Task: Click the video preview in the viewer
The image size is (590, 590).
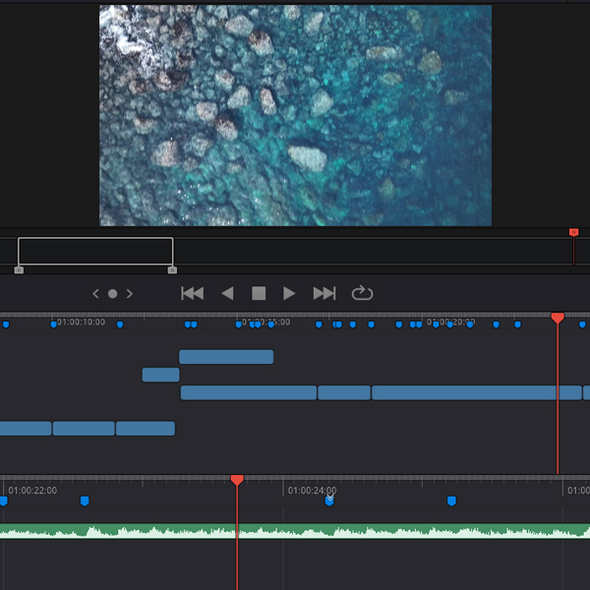Action: (295, 115)
